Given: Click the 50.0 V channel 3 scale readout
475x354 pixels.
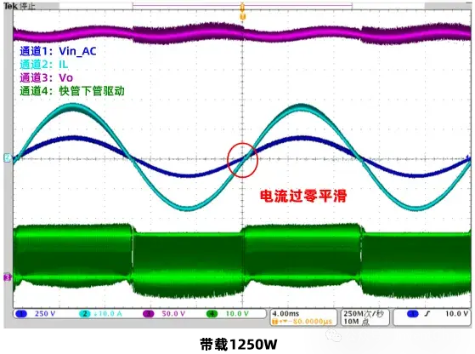Looking at the screenshot, I should click(173, 314).
